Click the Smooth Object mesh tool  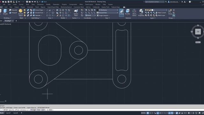20,13
